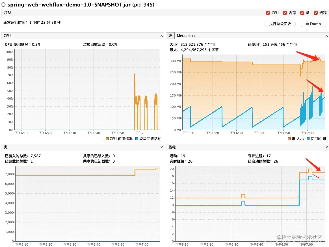The width and height of the screenshot is (329, 247).
Task: Switch to the Metaspace tab
Action: click(186, 36)
